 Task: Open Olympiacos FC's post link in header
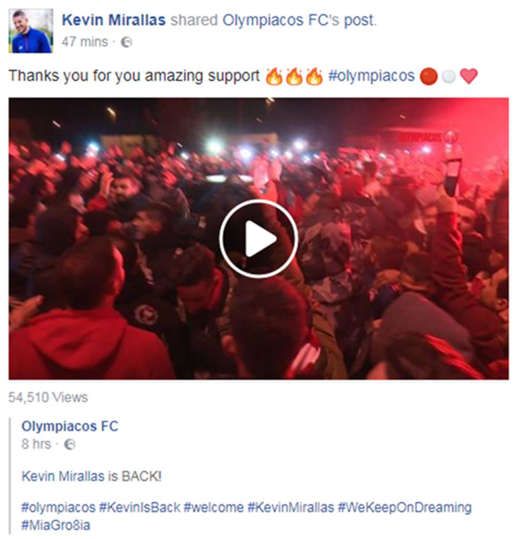click(299, 20)
